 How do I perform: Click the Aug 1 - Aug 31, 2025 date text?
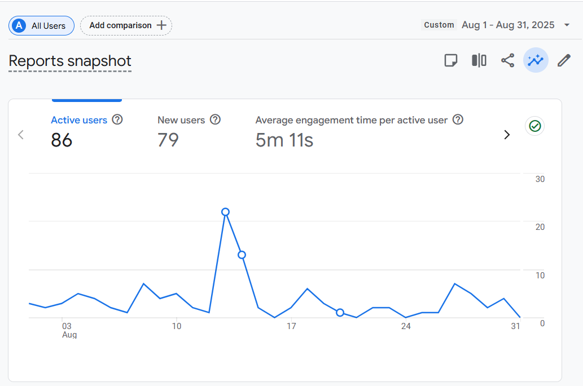click(x=508, y=25)
